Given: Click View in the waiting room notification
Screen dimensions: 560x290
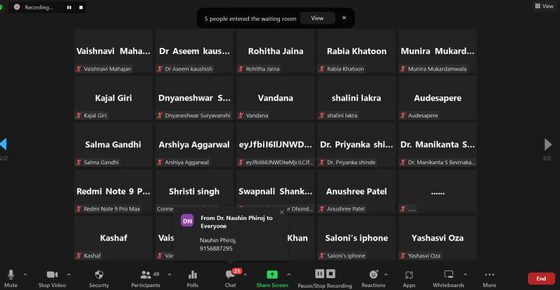Looking at the screenshot, I should point(317,18).
